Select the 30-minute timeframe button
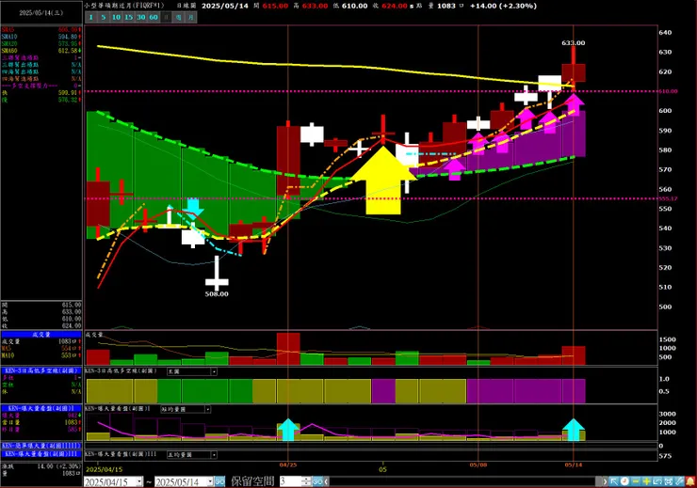This screenshot has width=697, height=488. click(x=141, y=17)
